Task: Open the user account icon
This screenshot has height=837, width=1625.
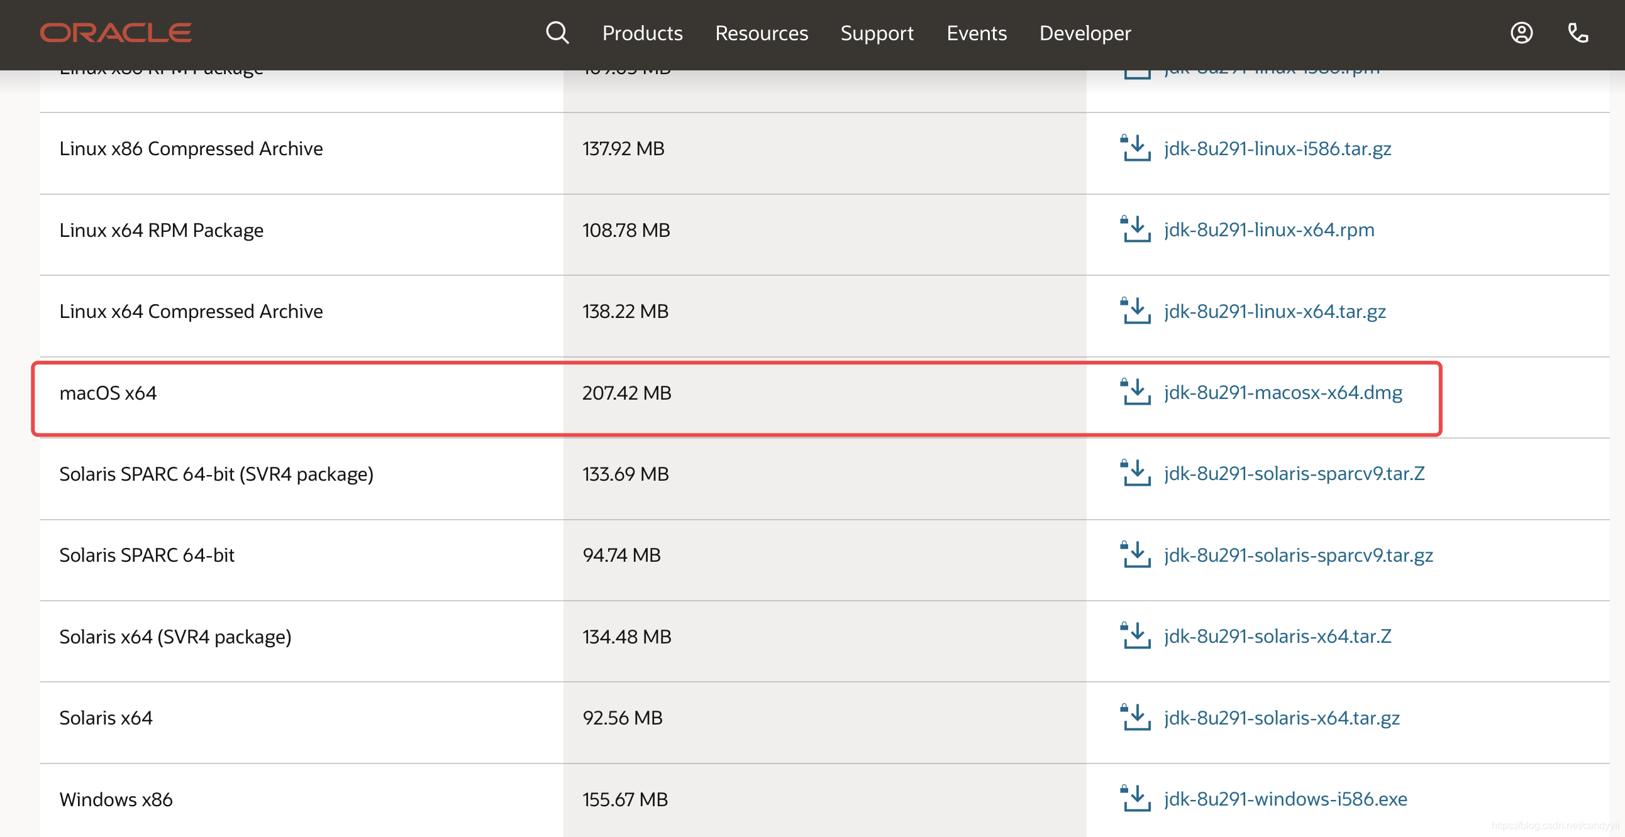Action: [x=1521, y=33]
